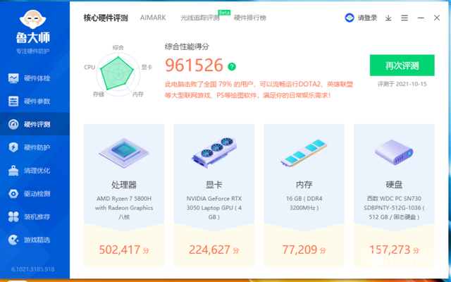Open the 驱动检测 hexagon icon
The width and height of the screenshot is (451, 282).
(13, 194)
